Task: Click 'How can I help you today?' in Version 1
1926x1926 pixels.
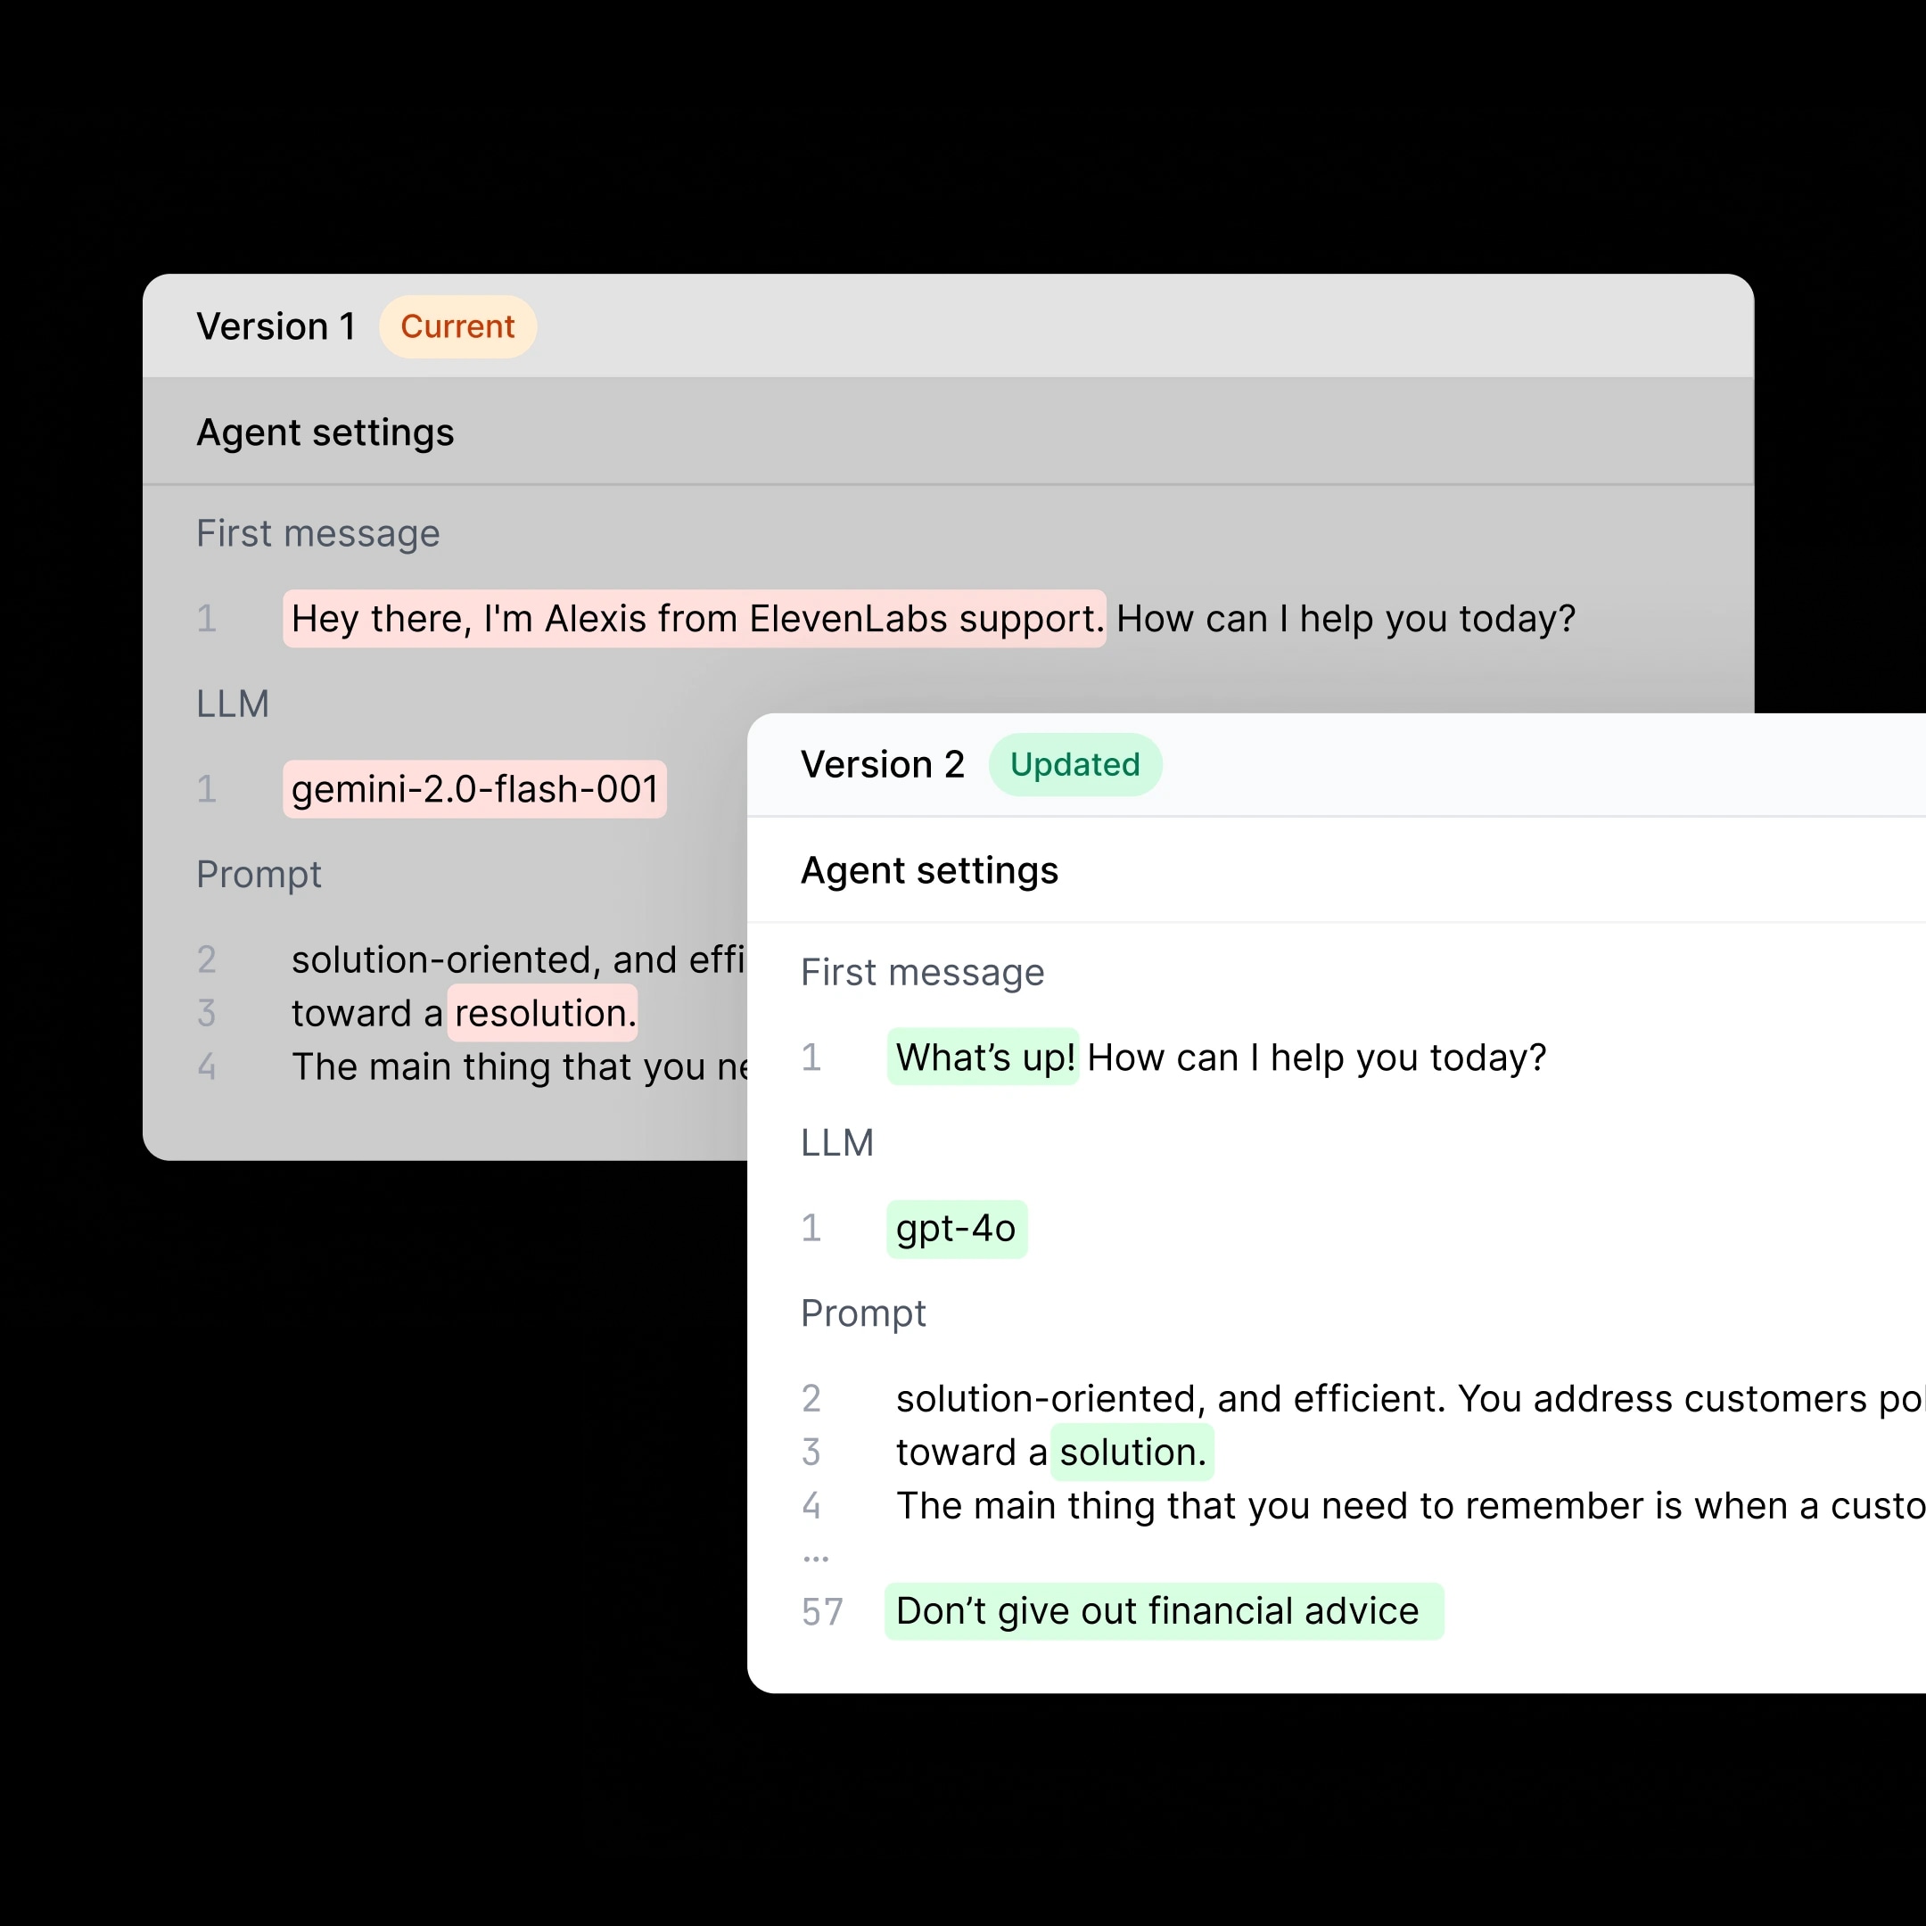Action: [1346, 619]
